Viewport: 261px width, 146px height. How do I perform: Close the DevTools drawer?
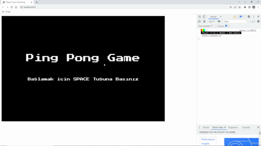[258, 127]
